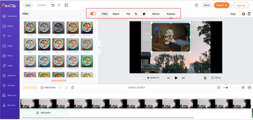This screenshot has width=253, height=120.
Task: Click the Replace option
Action: pos(171,14)
